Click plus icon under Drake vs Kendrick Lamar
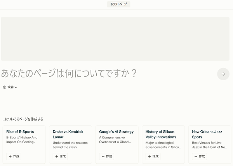Viewport: 233px width, 166px height. coord(57,156)
